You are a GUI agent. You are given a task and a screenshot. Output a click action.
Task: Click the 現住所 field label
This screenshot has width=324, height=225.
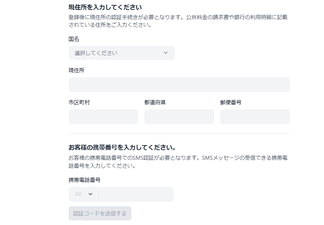coord(76,70)
